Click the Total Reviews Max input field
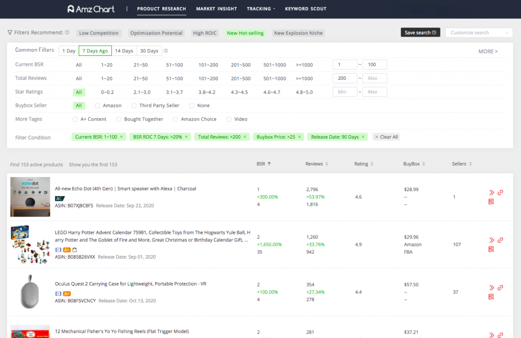Screen dimensions: 521x338 tap(374, 78)
